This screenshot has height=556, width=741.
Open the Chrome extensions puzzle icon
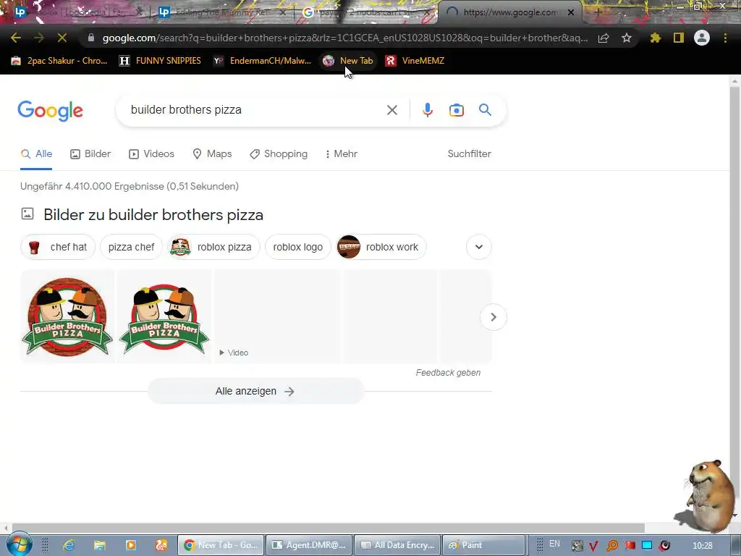point(656,38)
